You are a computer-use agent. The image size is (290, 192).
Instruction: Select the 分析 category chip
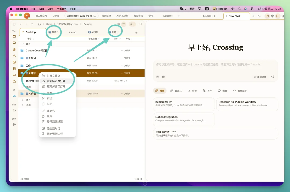tap(192, 91)
